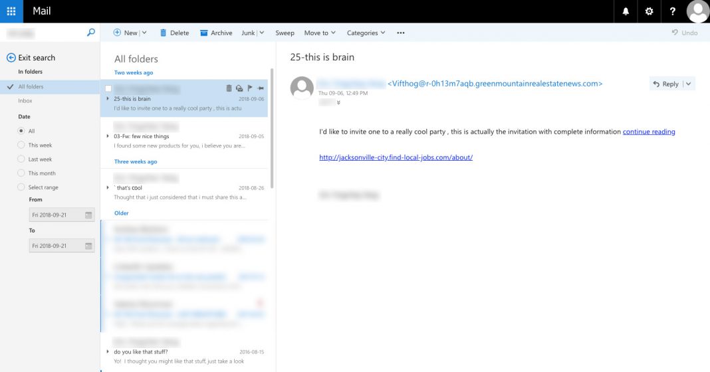Expand the '25-this is brain' conversation arrow

click(108, 99)
